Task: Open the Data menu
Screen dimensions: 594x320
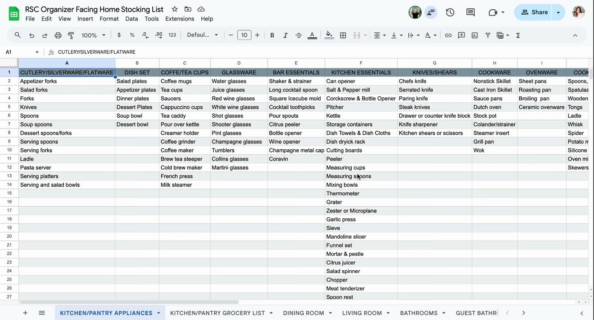Action: (x=131, y=19)
